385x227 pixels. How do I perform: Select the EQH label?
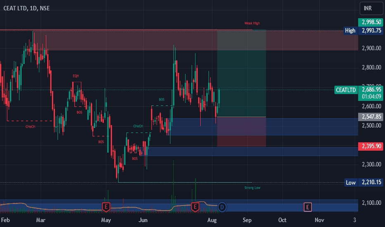point(76,76)
